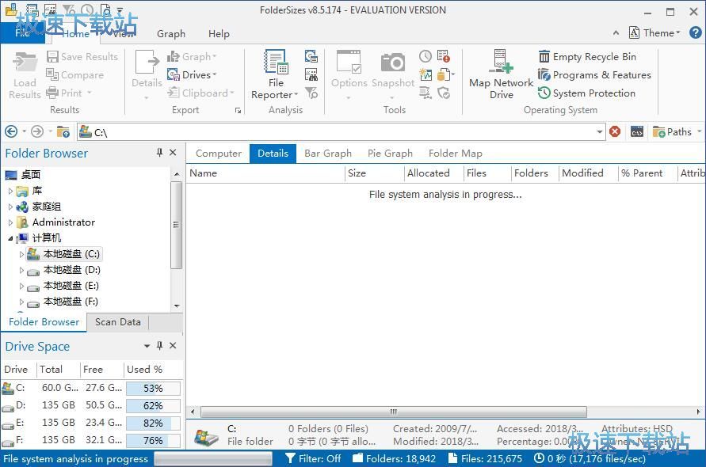The width and height of the screenshot is (706, 467).
Task: Pin the Folder Browser panel
Action: coord(159,153)
